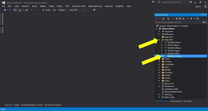Click the Collapse All icon in Solution Explorer
Image resolution: width=208 pixels, height=111 pixels.
pos(180,19)
